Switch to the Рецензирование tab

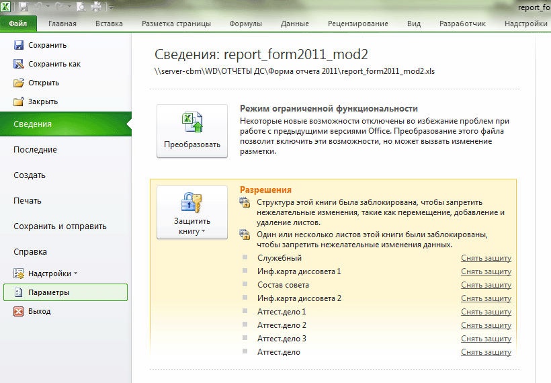click(358, 24)
